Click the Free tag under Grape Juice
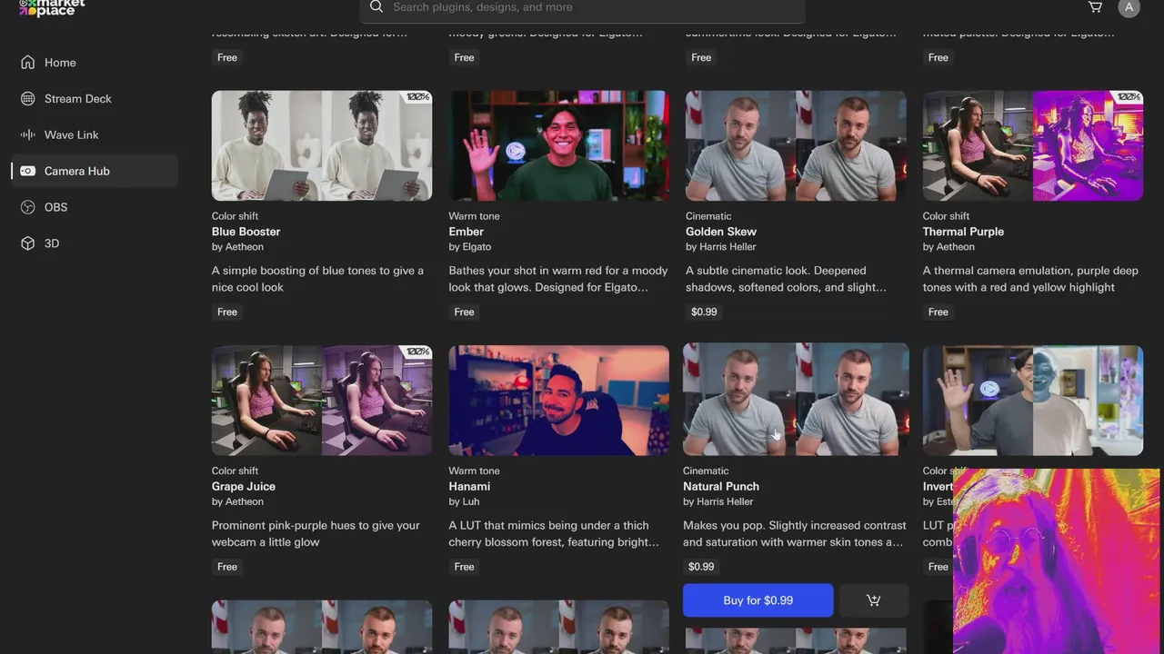Viewport: 1164px width, 654px height. click(x=227, y=567)
